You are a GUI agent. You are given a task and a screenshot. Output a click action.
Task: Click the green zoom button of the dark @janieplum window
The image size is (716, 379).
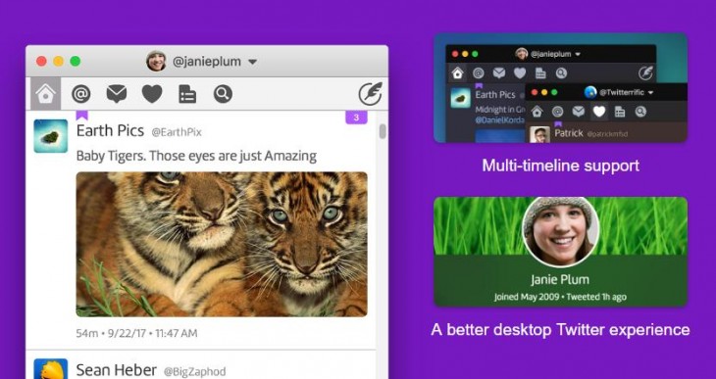tap(475, 54)
